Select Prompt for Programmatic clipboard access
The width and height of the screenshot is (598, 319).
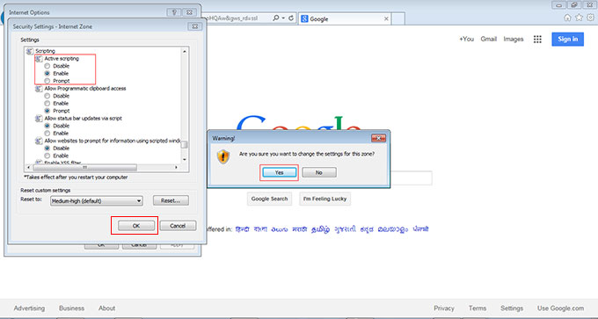(47, 111)
